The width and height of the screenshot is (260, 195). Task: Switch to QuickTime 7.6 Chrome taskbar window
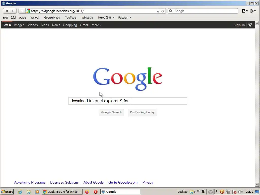point(62,192)
